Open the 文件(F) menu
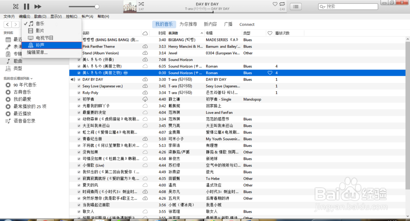The image size is (410, 221). (9, 16)
